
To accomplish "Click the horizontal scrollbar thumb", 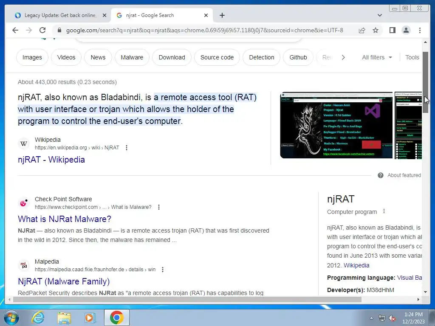I will 187,299.
